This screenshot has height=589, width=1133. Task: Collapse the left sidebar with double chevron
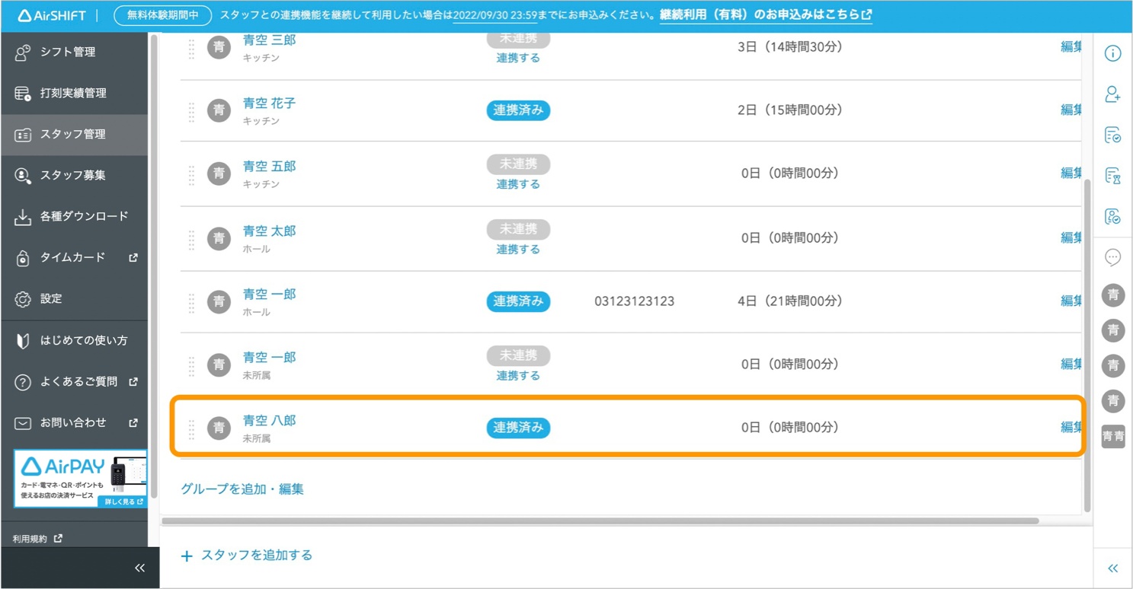click(139, 568)
